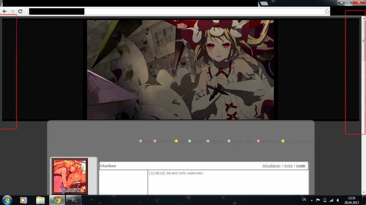Click the anime banner header image

(x=180, y=70)
